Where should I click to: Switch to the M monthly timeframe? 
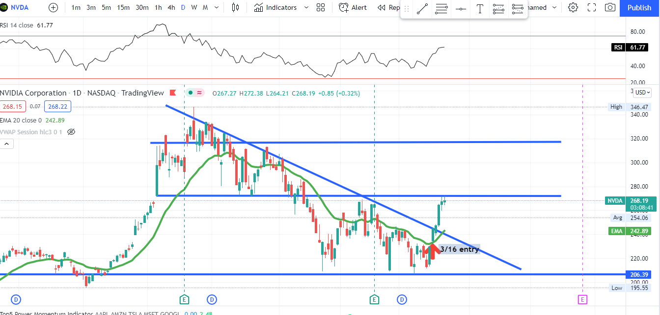pyautogui.click(x=205, y=7)
